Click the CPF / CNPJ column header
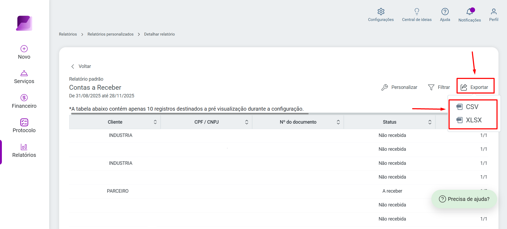507x229 pixels. [206, 122]
